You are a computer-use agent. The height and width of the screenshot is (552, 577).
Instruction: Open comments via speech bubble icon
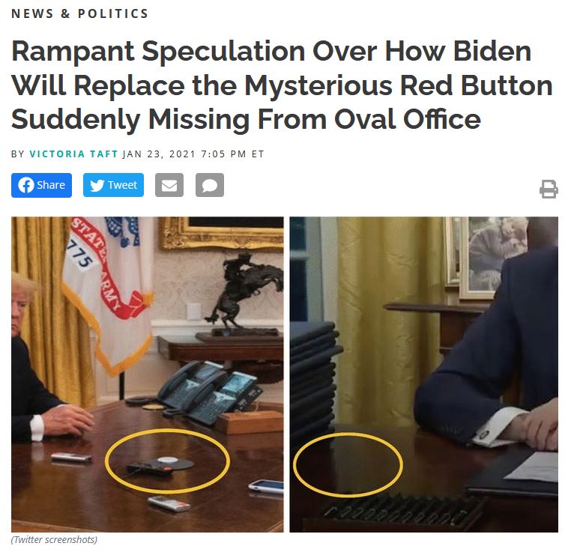(x=210, y=185)
